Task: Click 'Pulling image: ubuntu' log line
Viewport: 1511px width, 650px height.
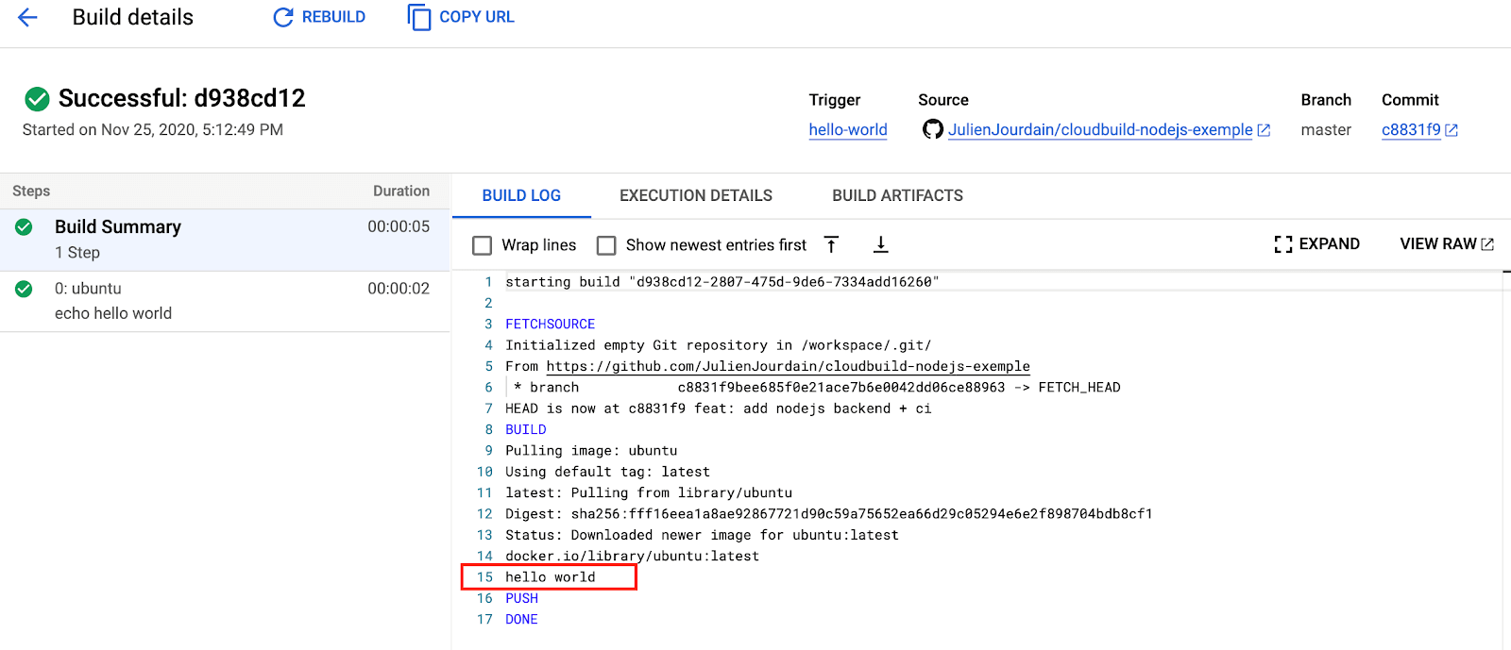Action: point(591,451)
